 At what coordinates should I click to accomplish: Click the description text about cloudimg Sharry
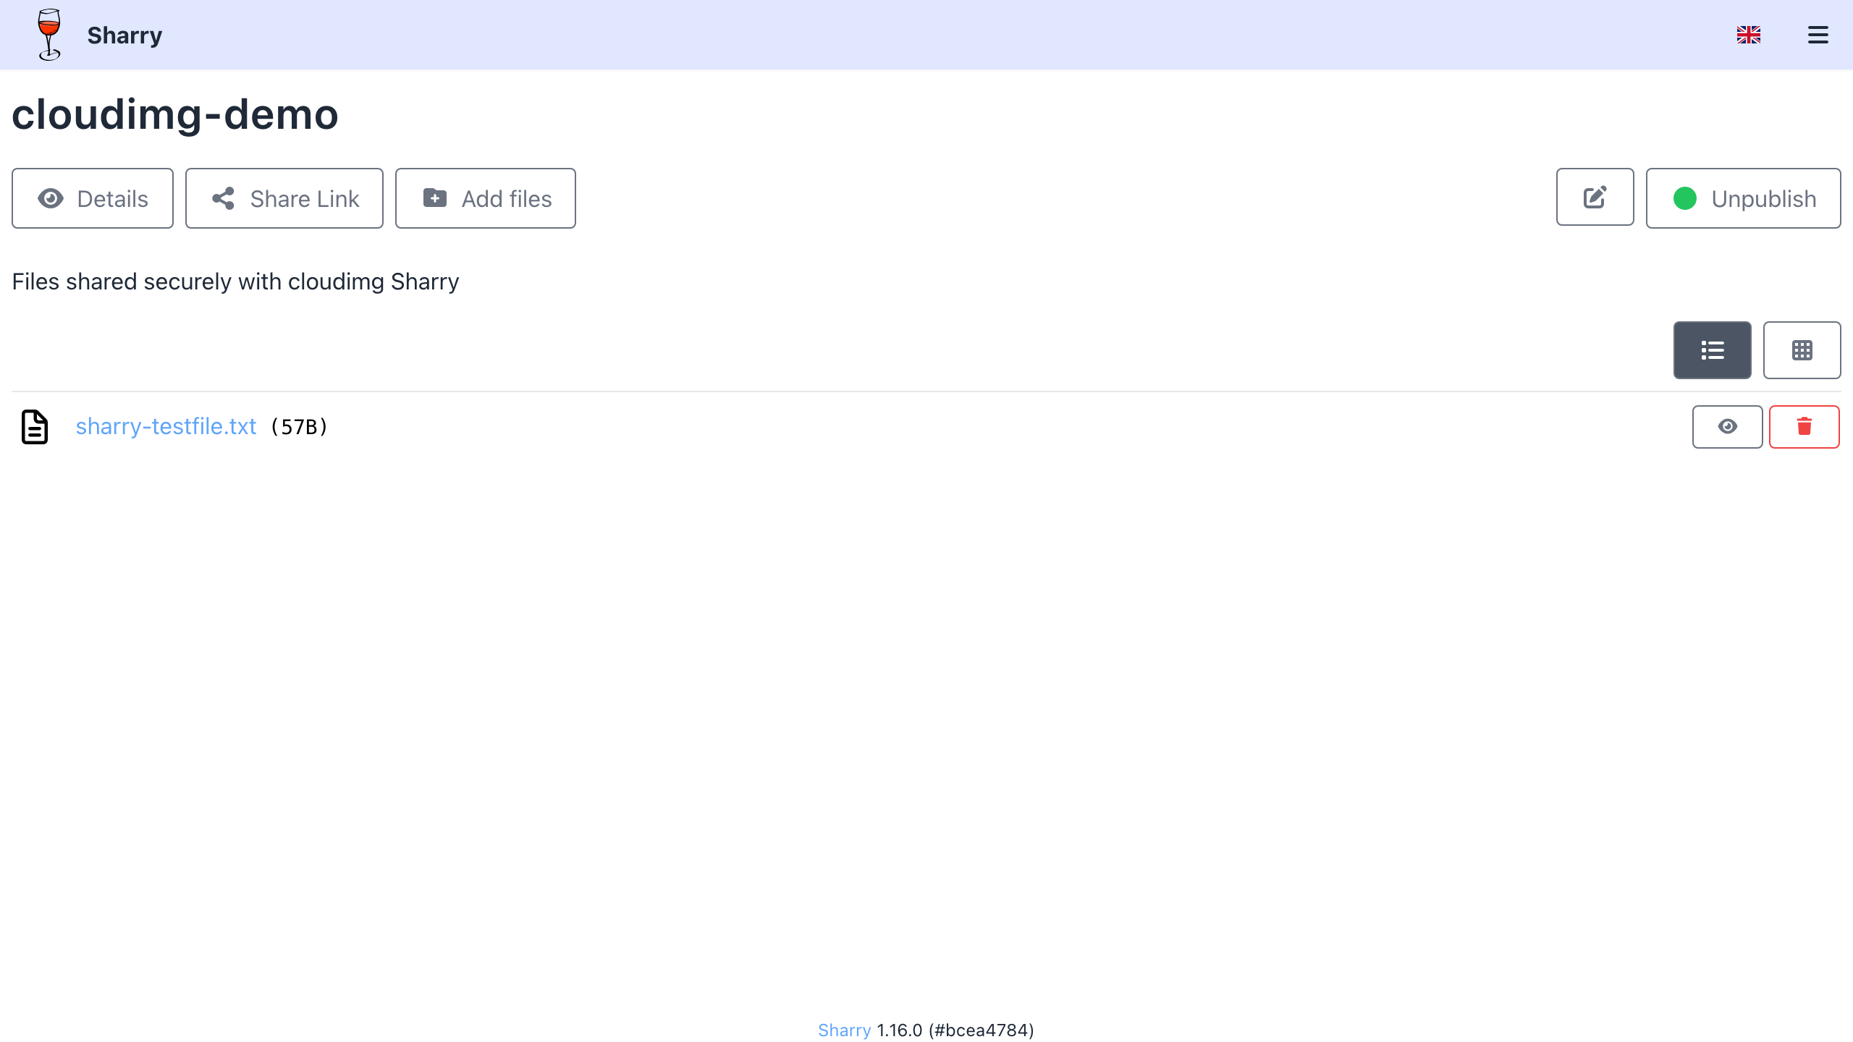(236, 281)
